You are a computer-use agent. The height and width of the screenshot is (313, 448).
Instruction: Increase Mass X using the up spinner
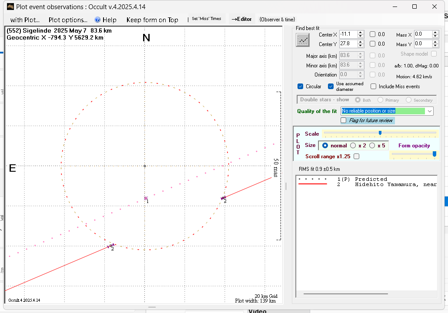point(435,32)
